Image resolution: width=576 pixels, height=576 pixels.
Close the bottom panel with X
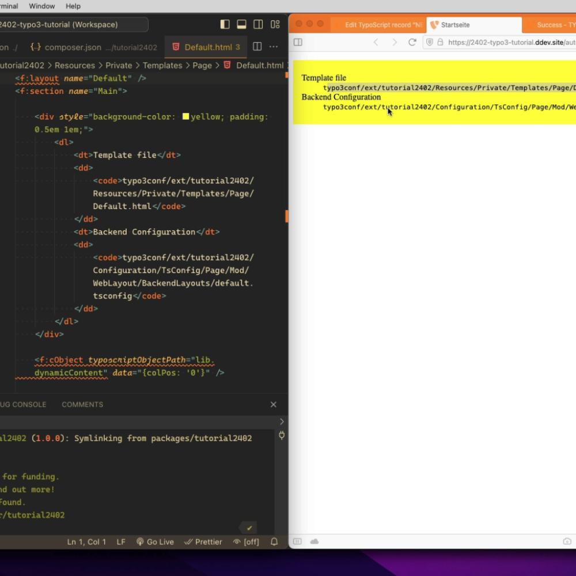tap(273, 404)
